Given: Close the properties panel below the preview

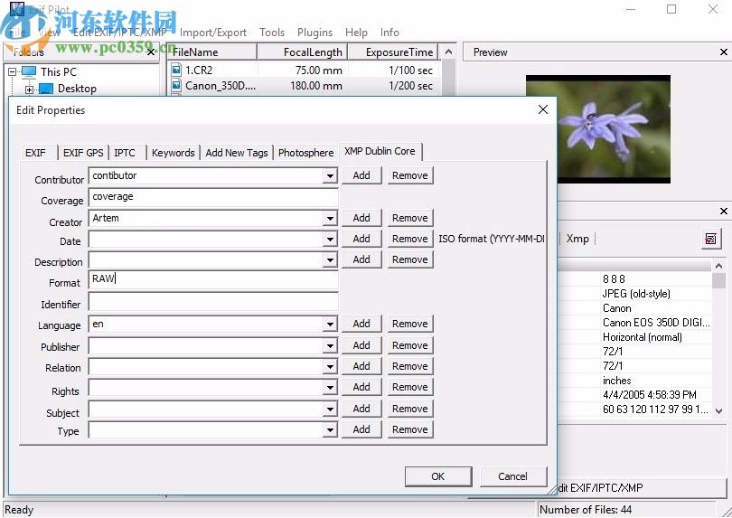Looking at the screenshot, I should [724, 212].
